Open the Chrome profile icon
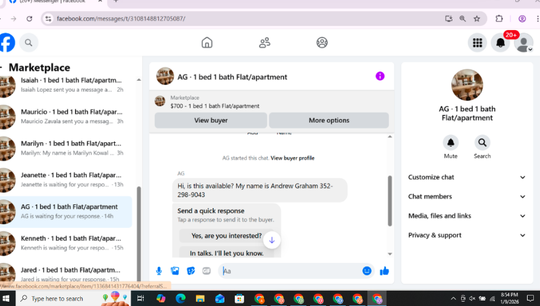Screen dimensions: 540x306 pos(522,18)
